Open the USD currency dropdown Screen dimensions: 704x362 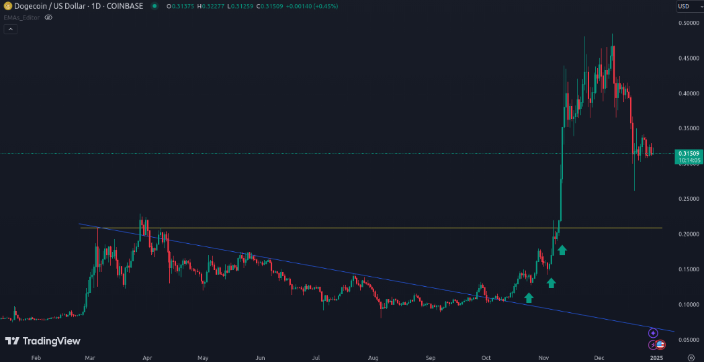click(690, 6)
